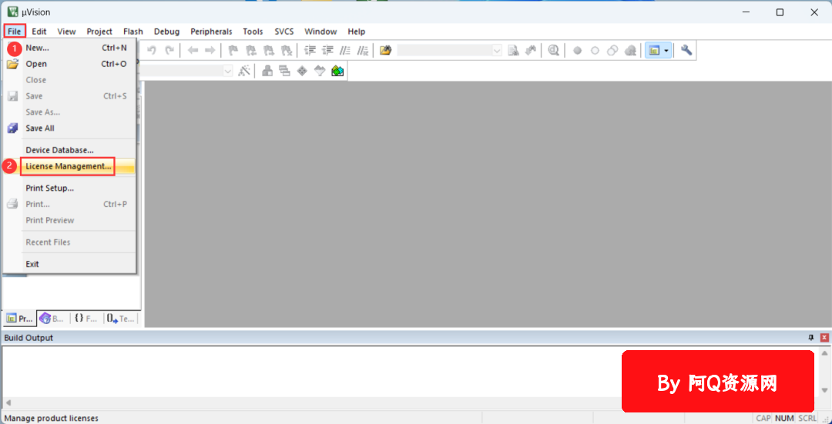Go to next bookmark icon

point(269,50)
